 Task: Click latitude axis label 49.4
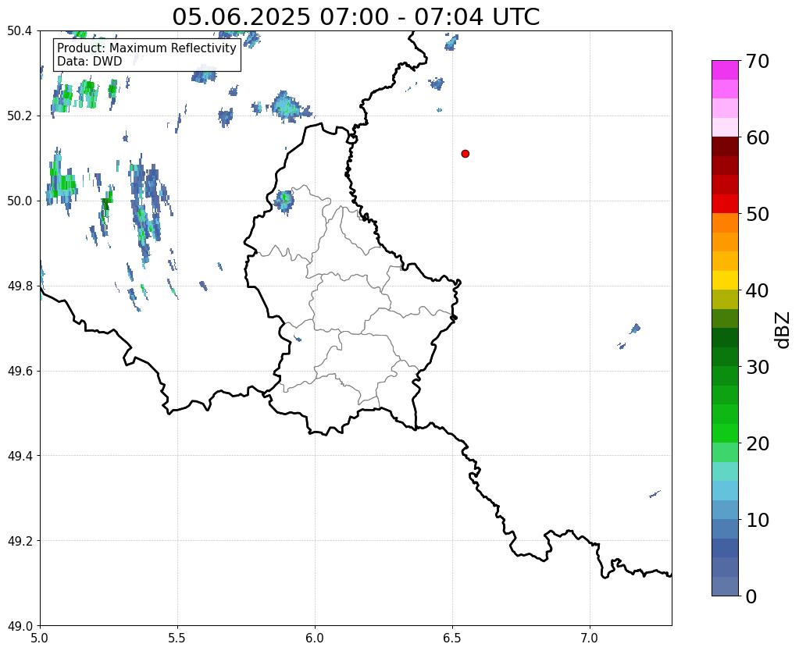click(20, 456)
